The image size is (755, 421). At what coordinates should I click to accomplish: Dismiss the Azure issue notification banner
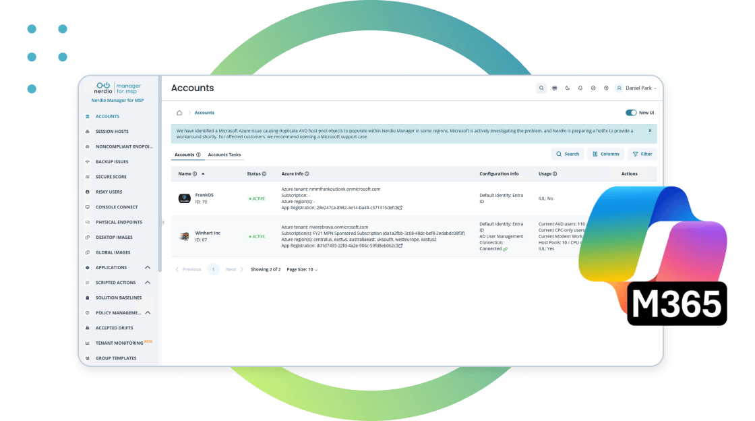point(650,130)
